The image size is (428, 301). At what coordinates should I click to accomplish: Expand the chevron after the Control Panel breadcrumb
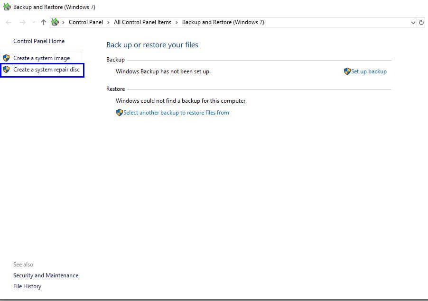[x=108, y=22]
